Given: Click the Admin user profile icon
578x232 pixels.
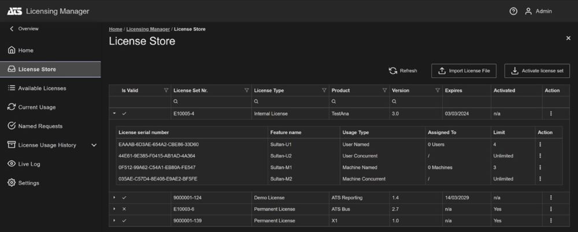Looking at the screenshot, I should (x=528, y=12).
